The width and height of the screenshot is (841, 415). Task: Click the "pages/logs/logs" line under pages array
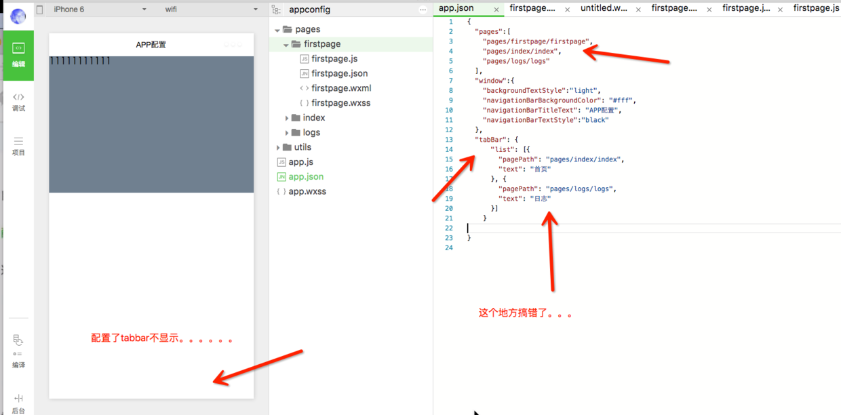(x=516, y=61)
